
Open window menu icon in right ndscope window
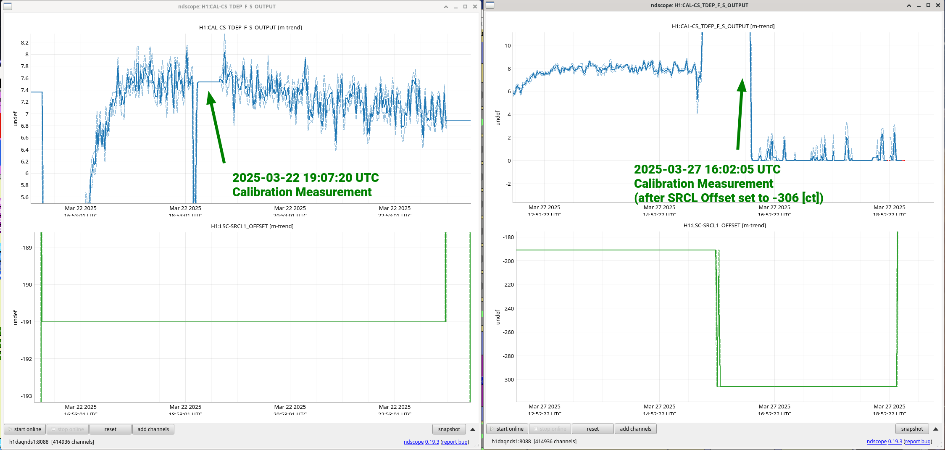(x=490, y=5)
